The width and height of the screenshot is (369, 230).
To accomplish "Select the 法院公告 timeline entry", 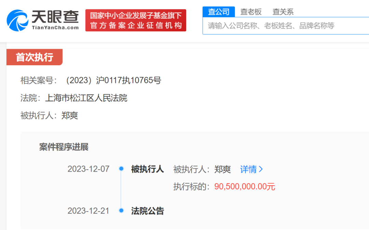I will [x=148, y=211].
